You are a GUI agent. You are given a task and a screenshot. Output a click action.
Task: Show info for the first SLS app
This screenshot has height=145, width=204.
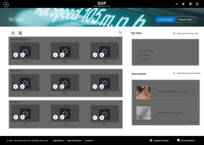[x=16, y=117]
